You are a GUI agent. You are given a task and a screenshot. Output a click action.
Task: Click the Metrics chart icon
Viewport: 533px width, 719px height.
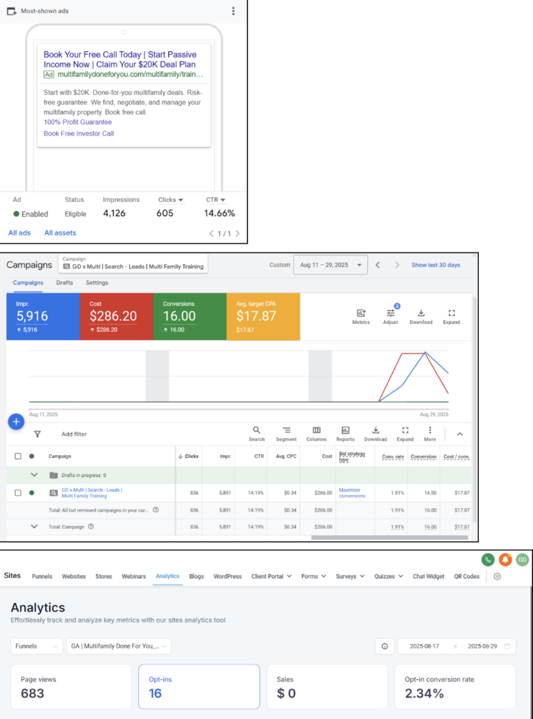tap(361, 316)
